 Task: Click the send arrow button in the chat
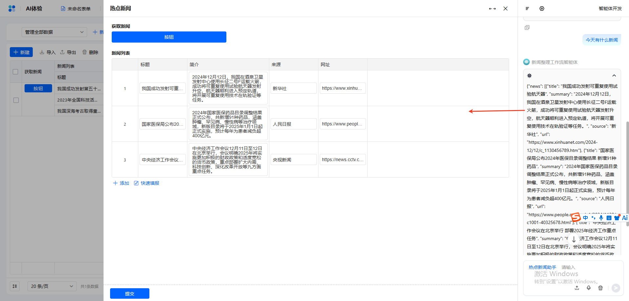tap(616, 288)
